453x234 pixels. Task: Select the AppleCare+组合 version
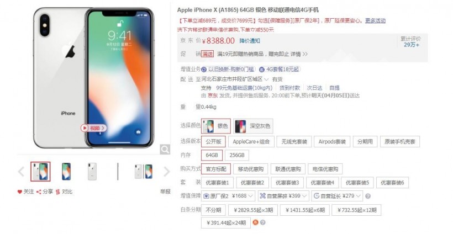point(251,142)
